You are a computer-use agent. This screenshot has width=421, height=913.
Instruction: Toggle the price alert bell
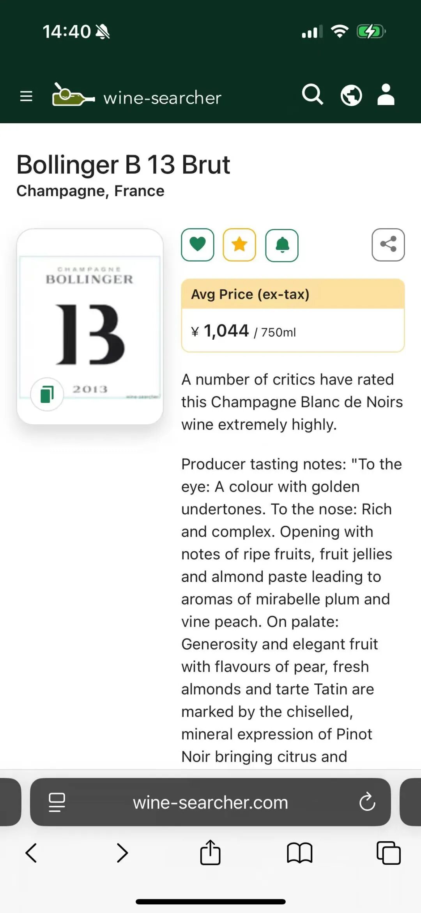282,245
